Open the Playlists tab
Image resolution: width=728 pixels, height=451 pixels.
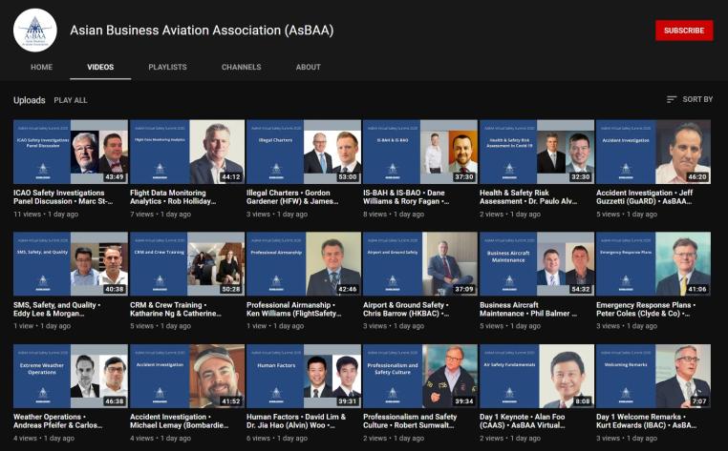[x=167, y=68]
